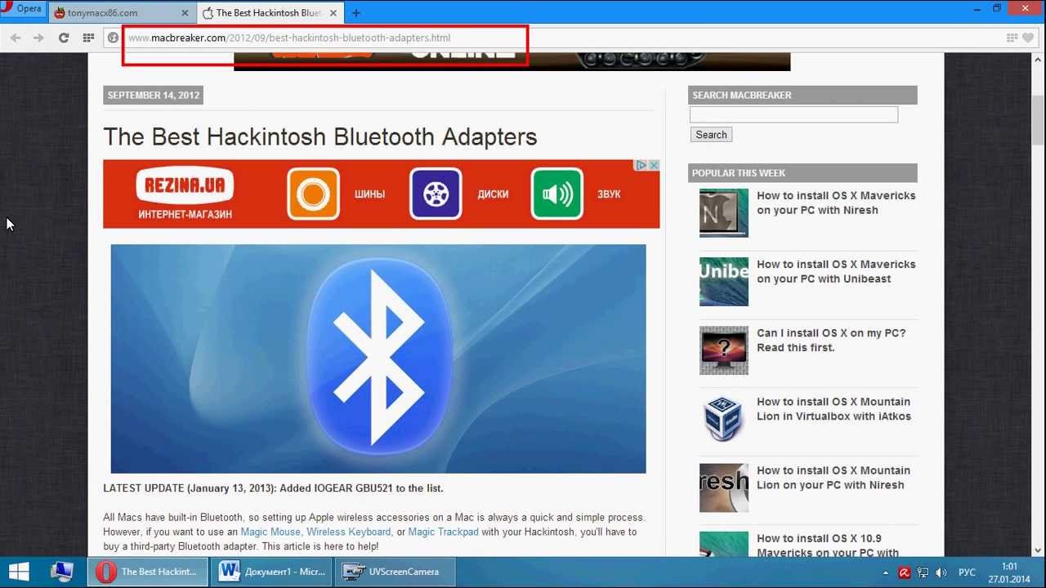Open the Windows Start button

[x=20, y=572]
